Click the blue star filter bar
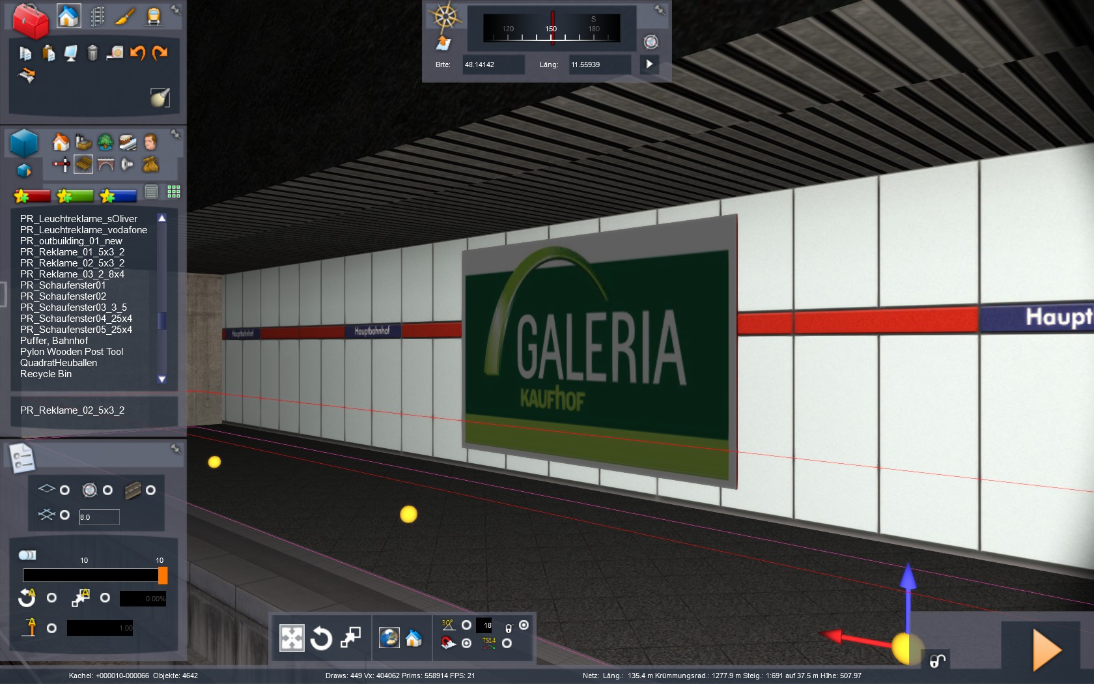The height and width of the screenshot is (684, 1094). (x=118, y=195)
